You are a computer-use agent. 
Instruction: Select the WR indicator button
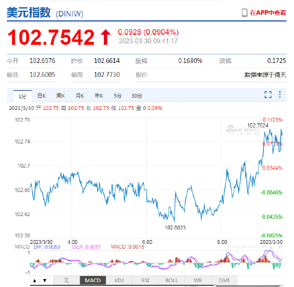198,281
